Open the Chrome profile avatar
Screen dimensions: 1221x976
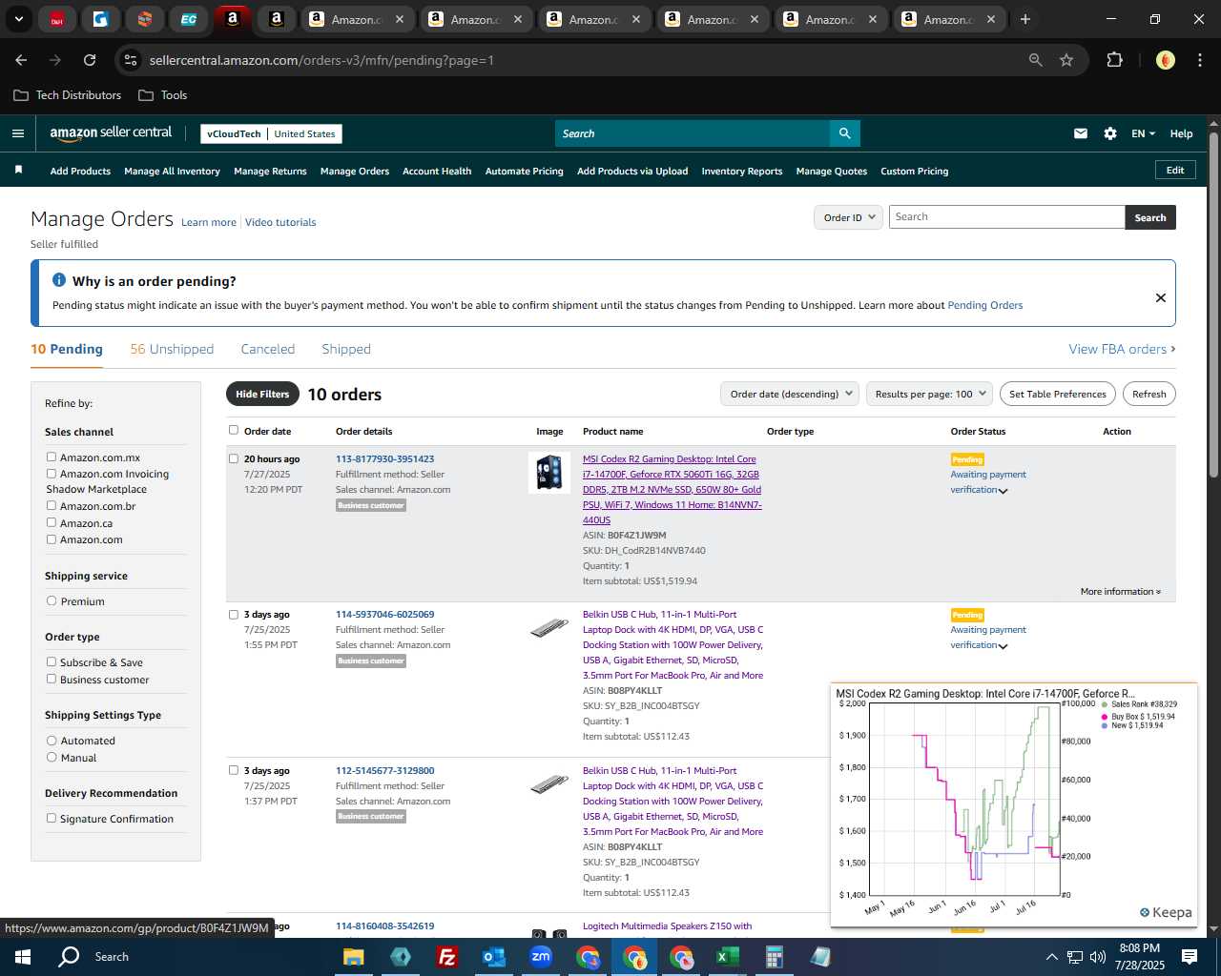1165,60
